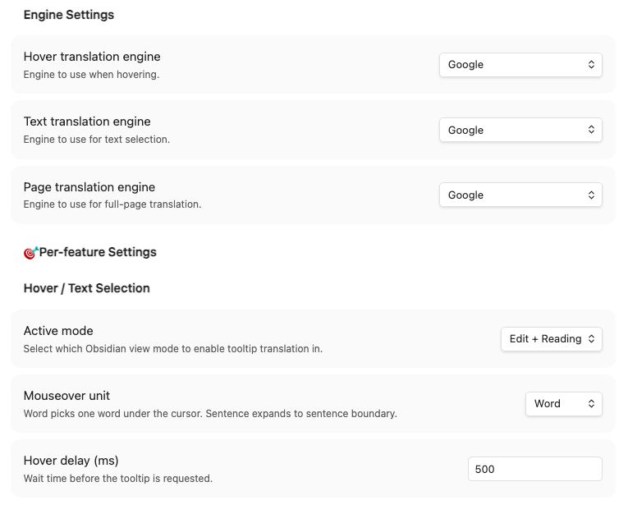Screen dimensions: 628x514
Task: Click the Engine Settings heading
Action: pyautogui.click(x=69, y=15)
